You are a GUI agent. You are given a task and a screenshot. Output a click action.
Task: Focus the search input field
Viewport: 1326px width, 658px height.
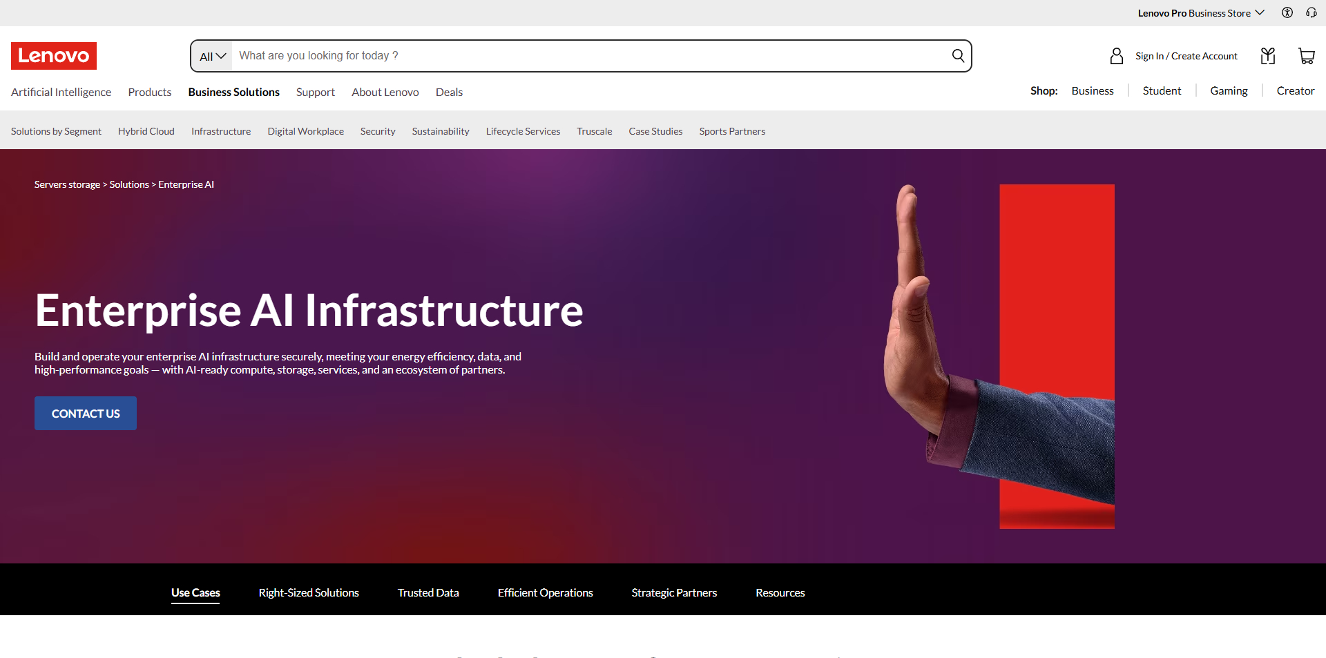[587, 56]
